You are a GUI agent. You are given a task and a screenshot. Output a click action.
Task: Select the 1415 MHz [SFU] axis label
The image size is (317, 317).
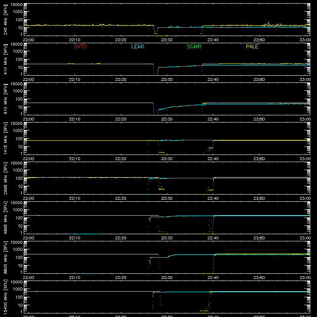(6, 138)
